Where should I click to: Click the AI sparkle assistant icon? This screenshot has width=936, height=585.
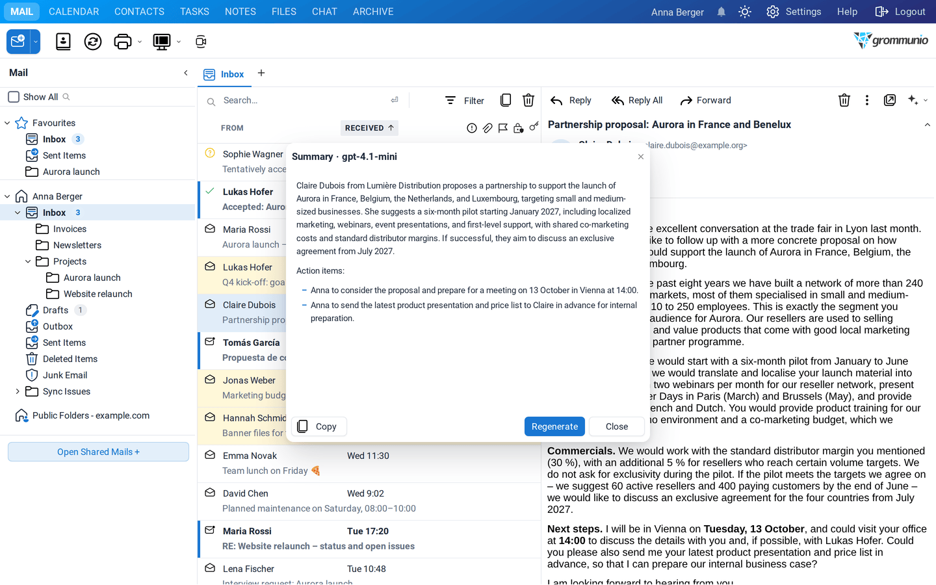coord(913,100)
